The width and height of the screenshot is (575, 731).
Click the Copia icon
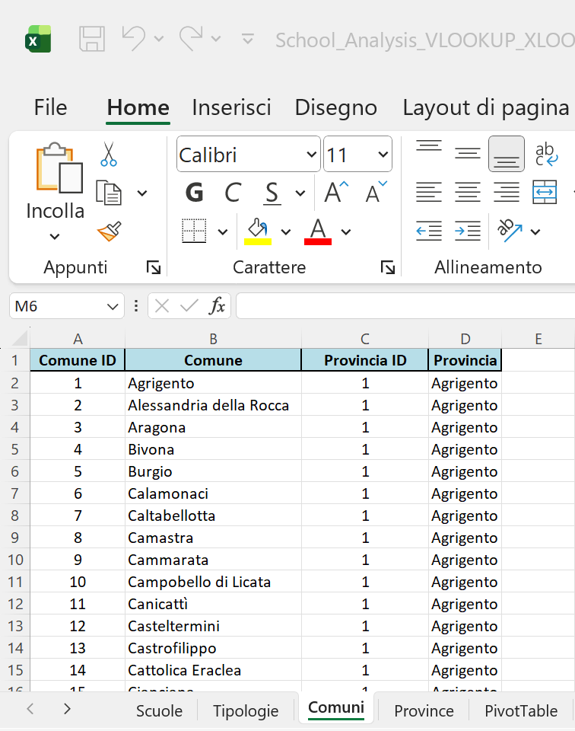click(107, 192)
